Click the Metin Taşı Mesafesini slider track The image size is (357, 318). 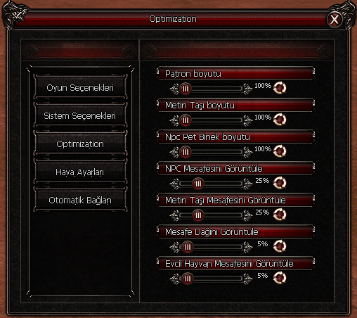211,215
